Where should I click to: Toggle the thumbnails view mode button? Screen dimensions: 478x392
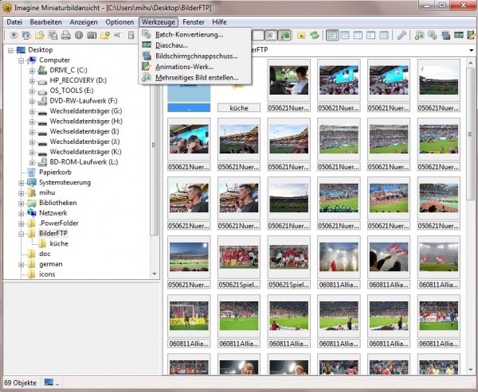333,35
